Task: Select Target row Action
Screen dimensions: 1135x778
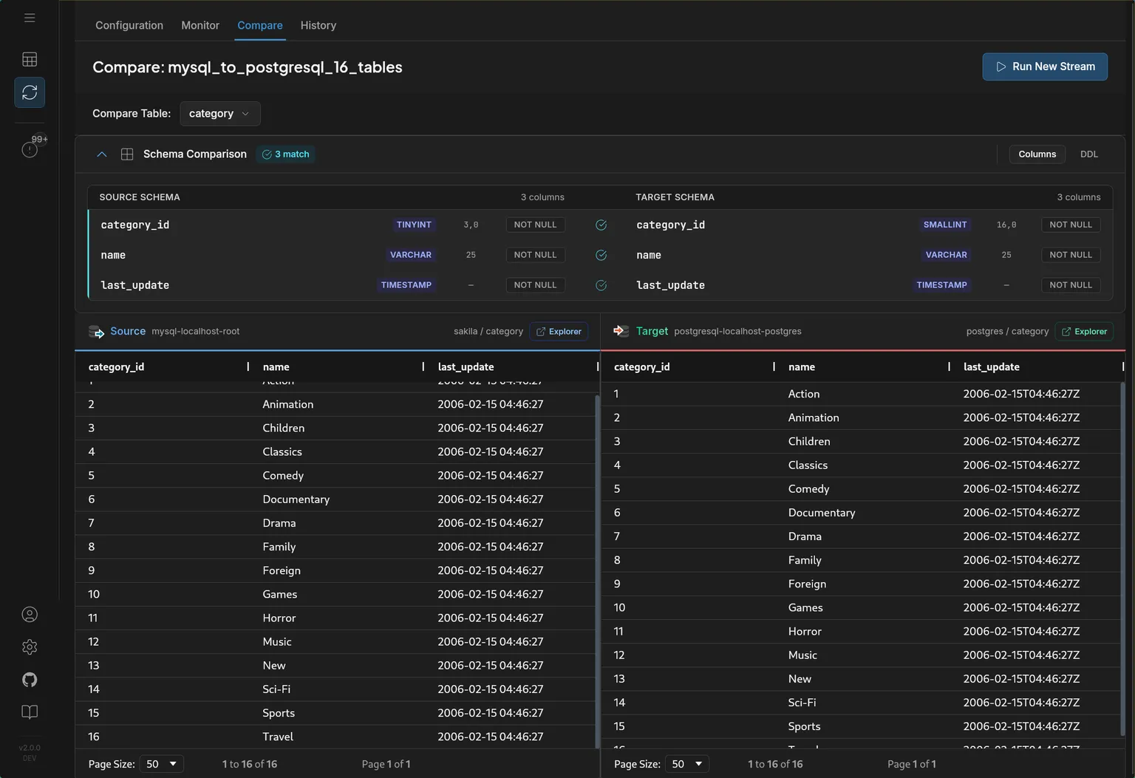Action: pos(862,394)
